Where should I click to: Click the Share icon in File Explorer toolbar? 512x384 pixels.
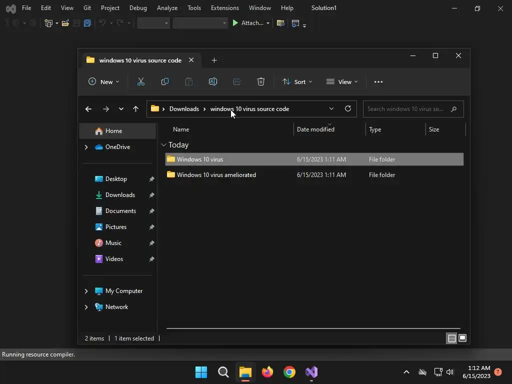(237, 81)
